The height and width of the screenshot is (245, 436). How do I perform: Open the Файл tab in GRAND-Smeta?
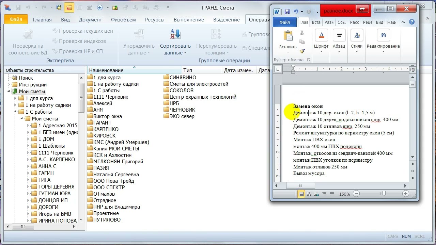[16, 19]
